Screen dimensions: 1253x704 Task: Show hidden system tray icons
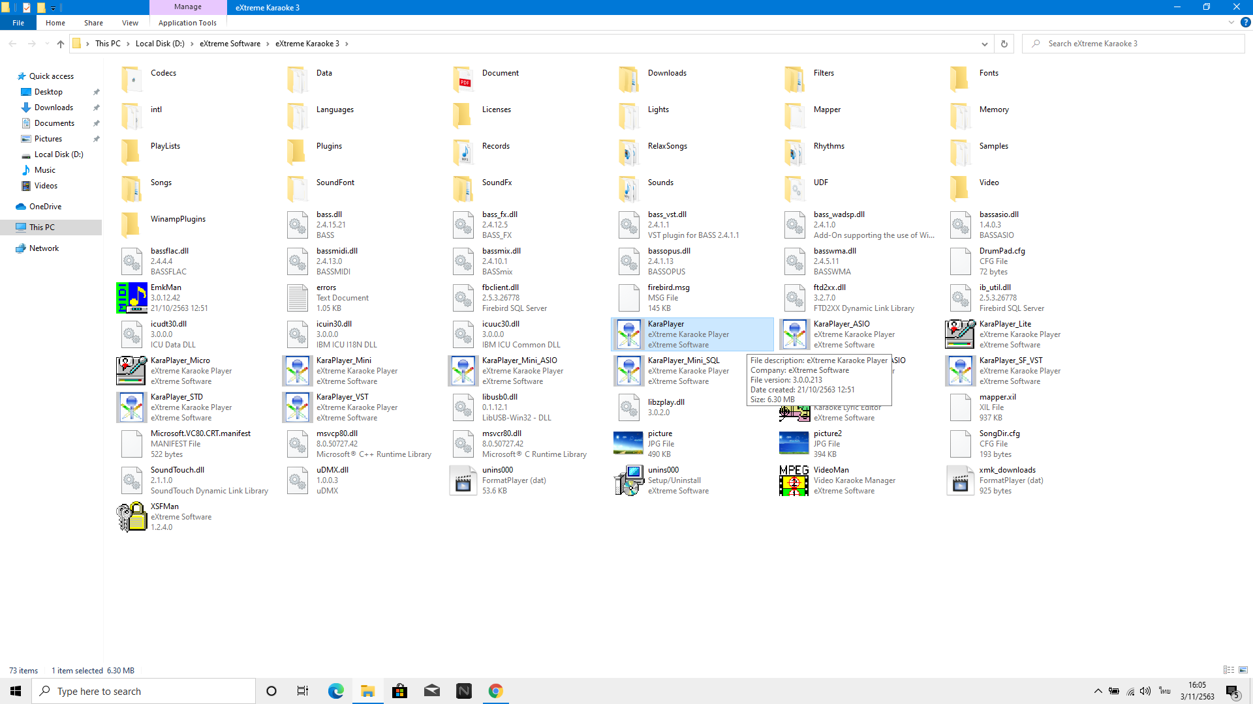pyautogui.click(x=1098, y=691)
